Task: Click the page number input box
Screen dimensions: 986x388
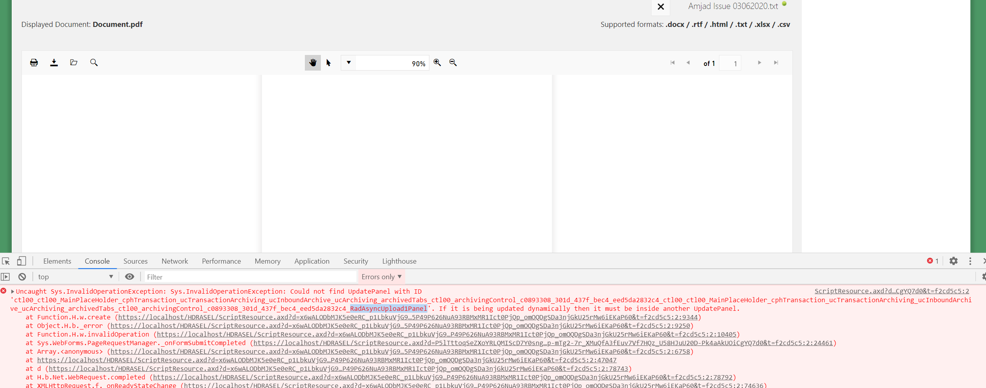Action: click(730, 63)
